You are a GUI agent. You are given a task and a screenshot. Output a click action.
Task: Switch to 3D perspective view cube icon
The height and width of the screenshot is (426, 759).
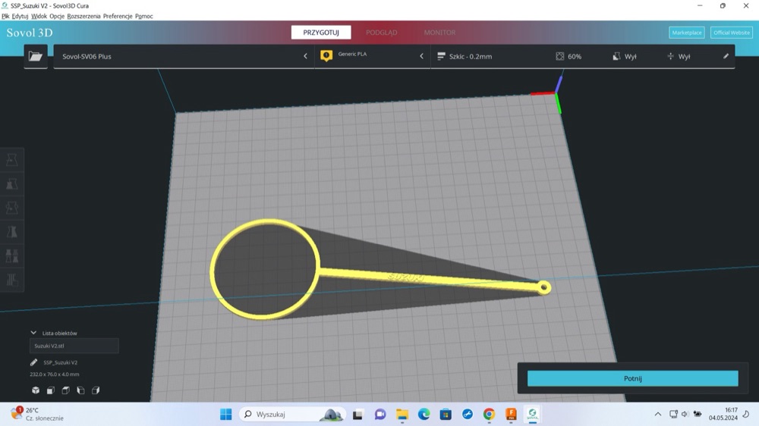pyautogui.click(x=36, y=390)
